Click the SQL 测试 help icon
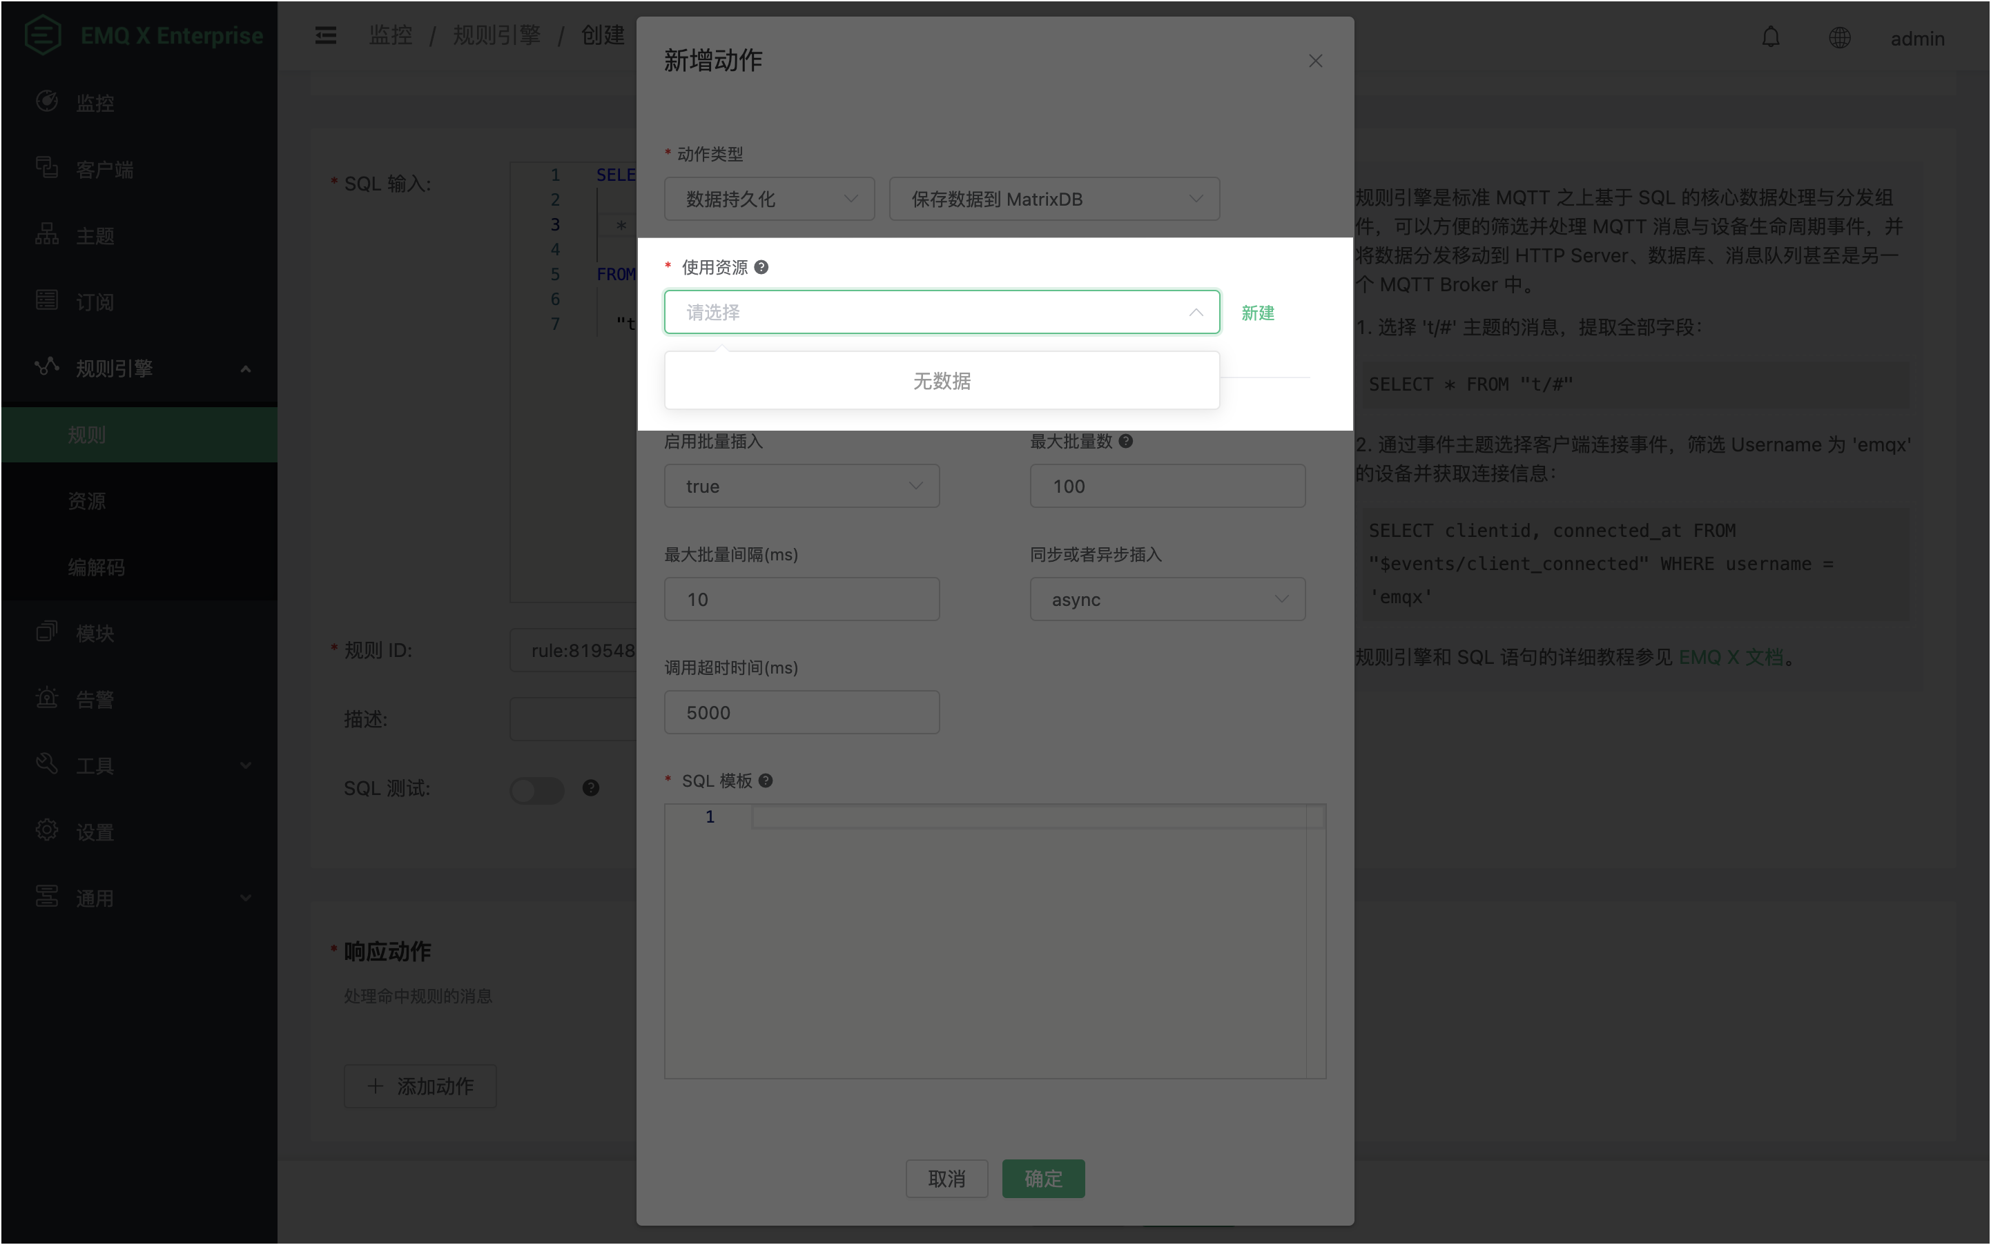This screenshot has width=1991, height=1245. click(x=591, y=788)
